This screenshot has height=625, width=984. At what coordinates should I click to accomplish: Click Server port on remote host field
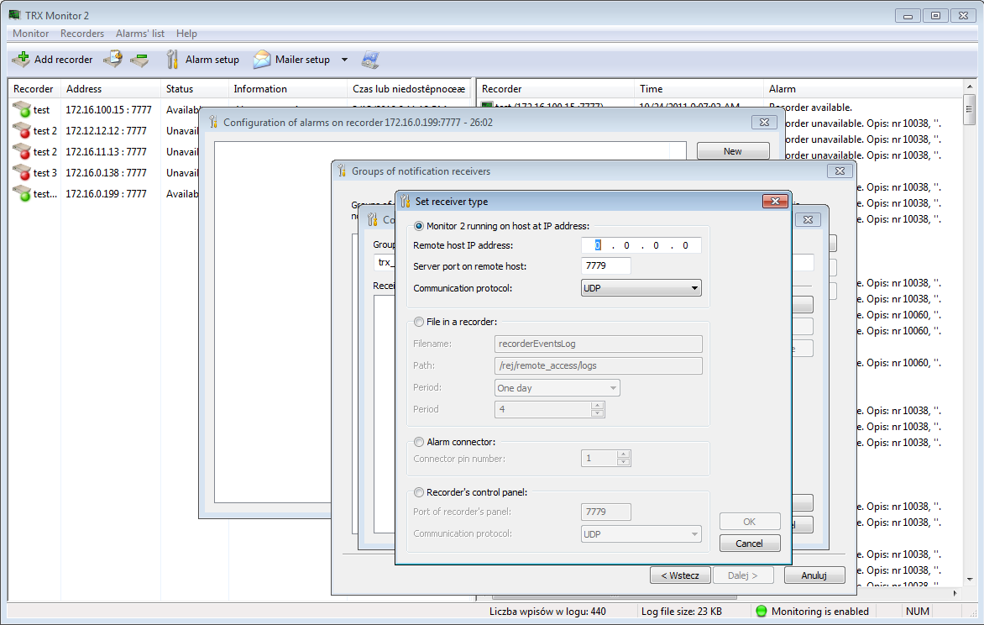pyautogui.click(x=605, y=266)
